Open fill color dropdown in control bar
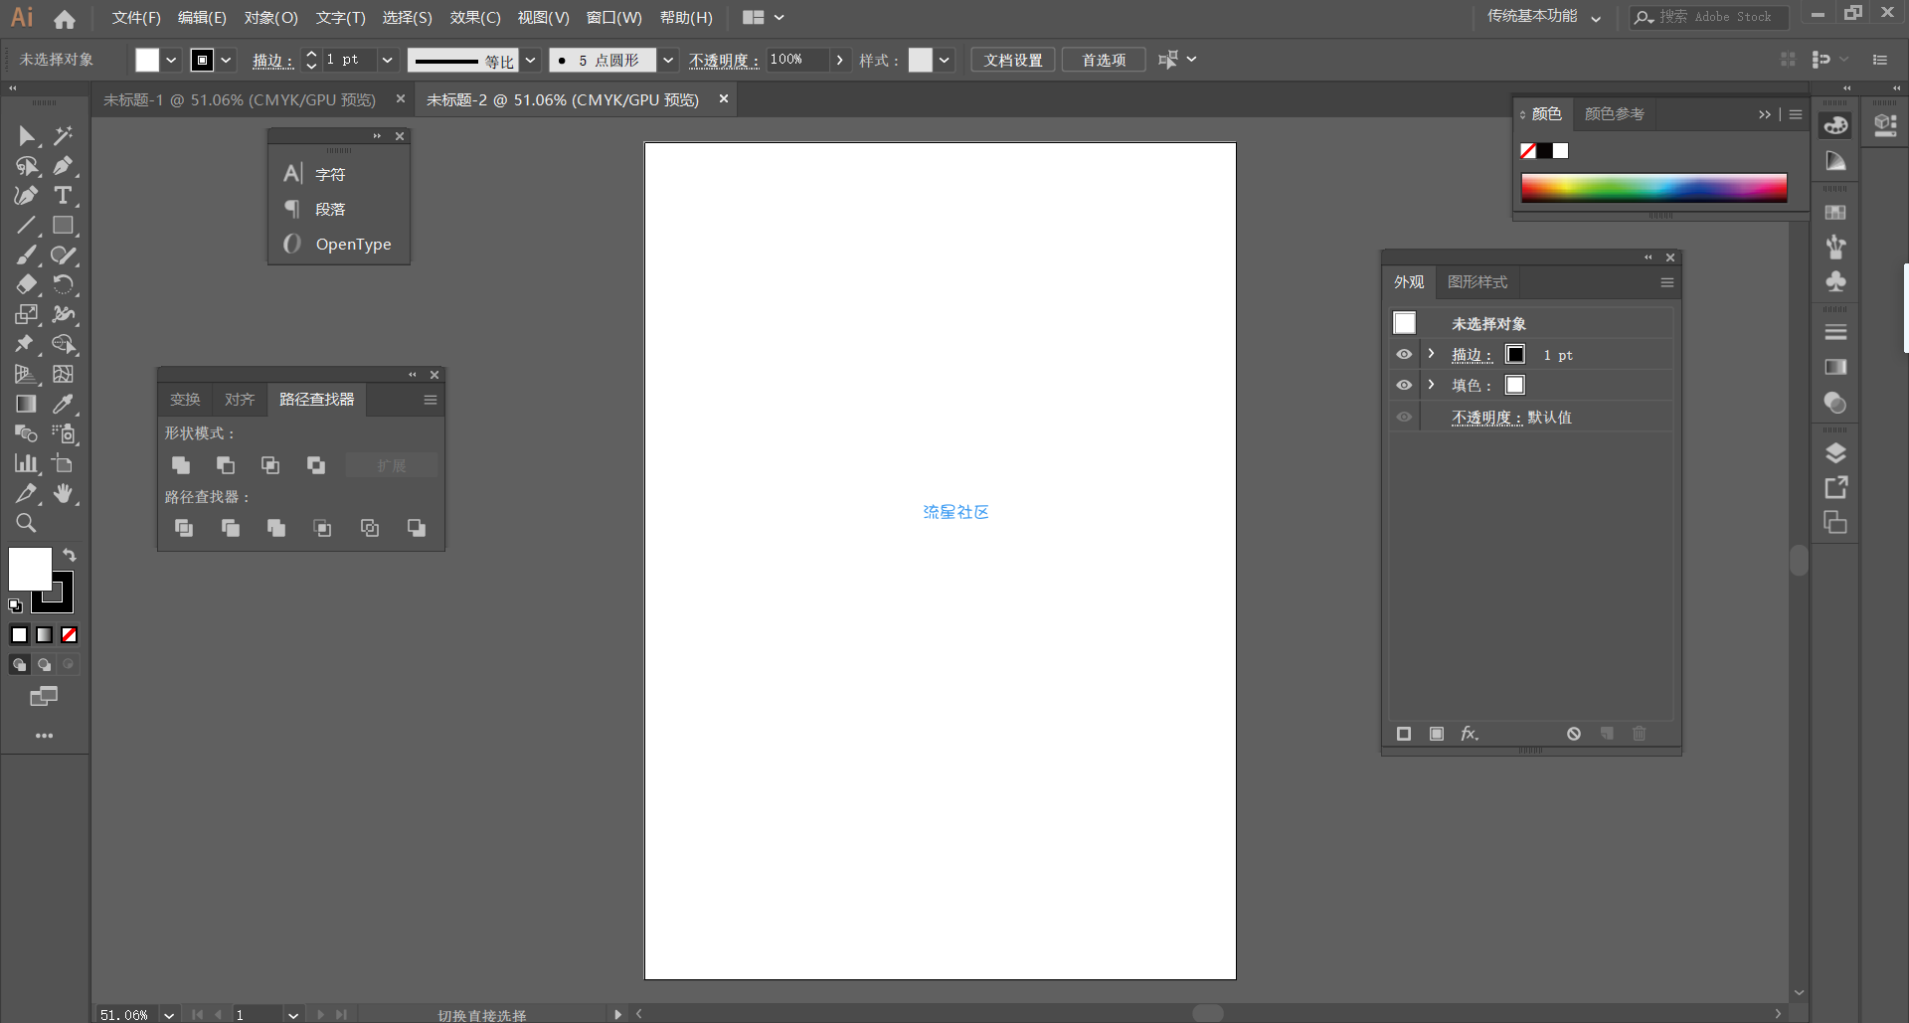Viewport: 1909px width, 1023px height. tap(171, 60)
